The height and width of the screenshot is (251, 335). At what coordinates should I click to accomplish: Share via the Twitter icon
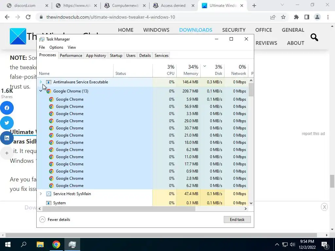[7, 123]
